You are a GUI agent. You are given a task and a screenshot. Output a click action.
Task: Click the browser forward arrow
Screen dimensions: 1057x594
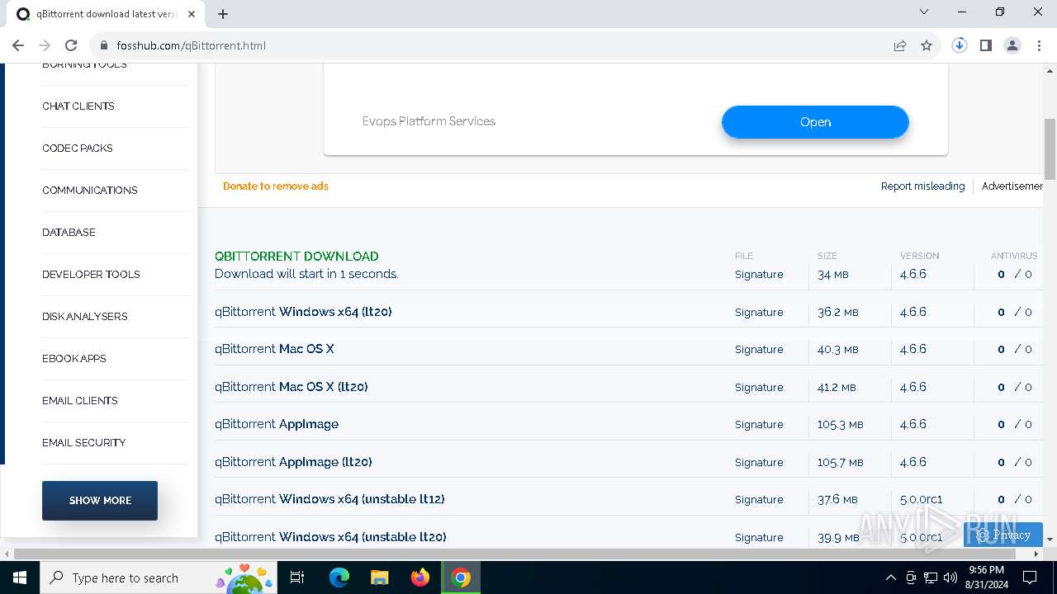45,45
